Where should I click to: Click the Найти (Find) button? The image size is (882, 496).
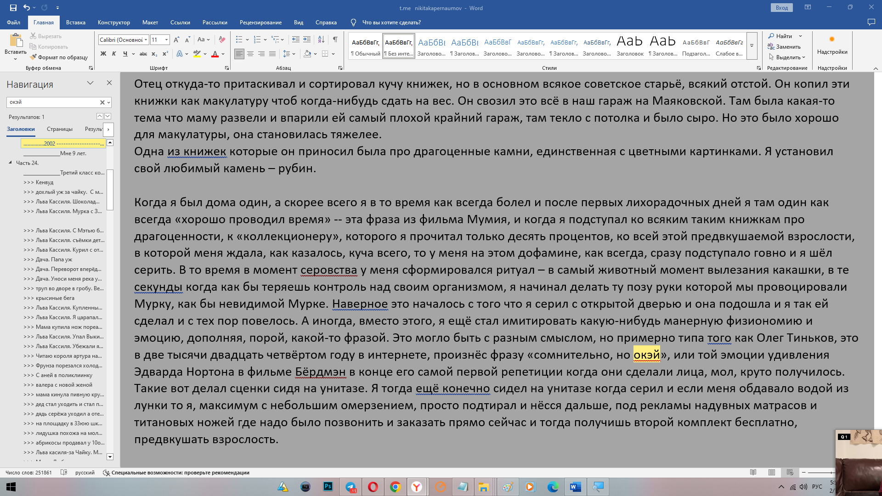[780, 36]
